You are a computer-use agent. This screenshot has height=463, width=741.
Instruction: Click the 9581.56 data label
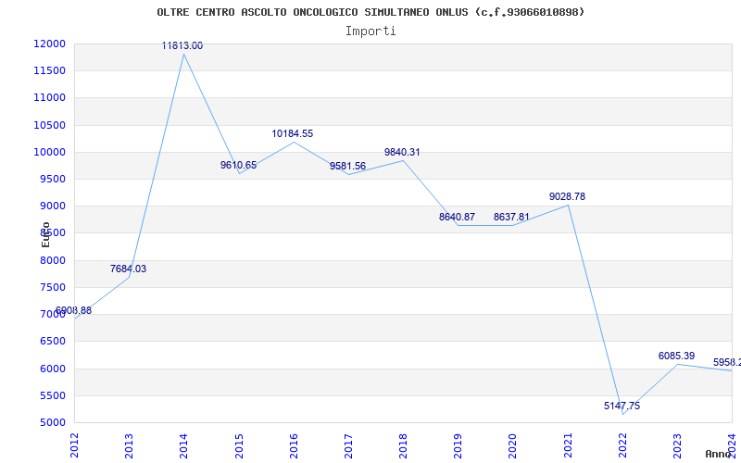click(348, 167)
